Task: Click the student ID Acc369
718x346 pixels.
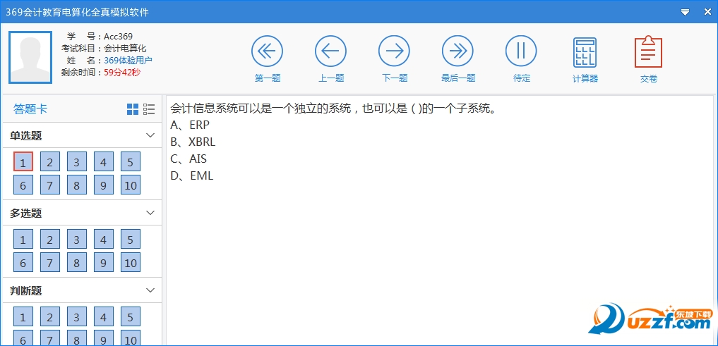Action: [x=118, y=37]
